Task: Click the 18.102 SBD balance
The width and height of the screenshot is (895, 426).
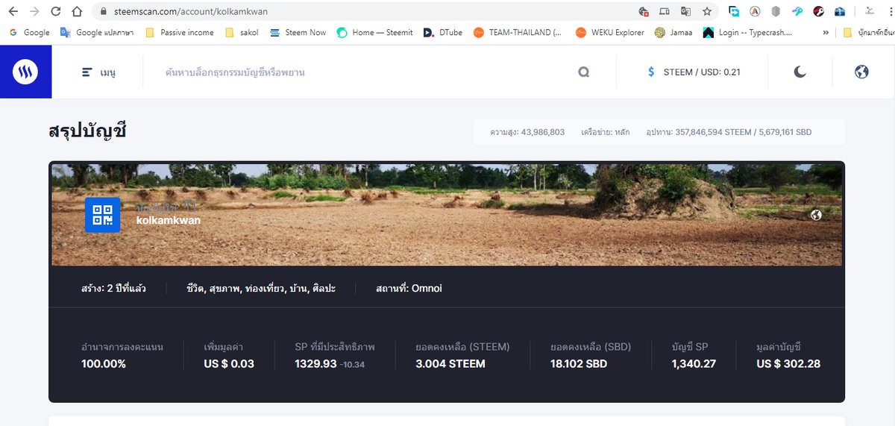Action: (579, 364)
